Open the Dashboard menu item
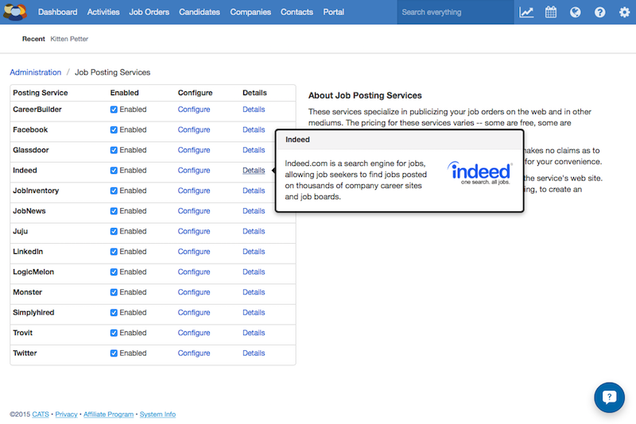This screenshot has height=424, width=636. pyautogui.click(x=58, y=13)
